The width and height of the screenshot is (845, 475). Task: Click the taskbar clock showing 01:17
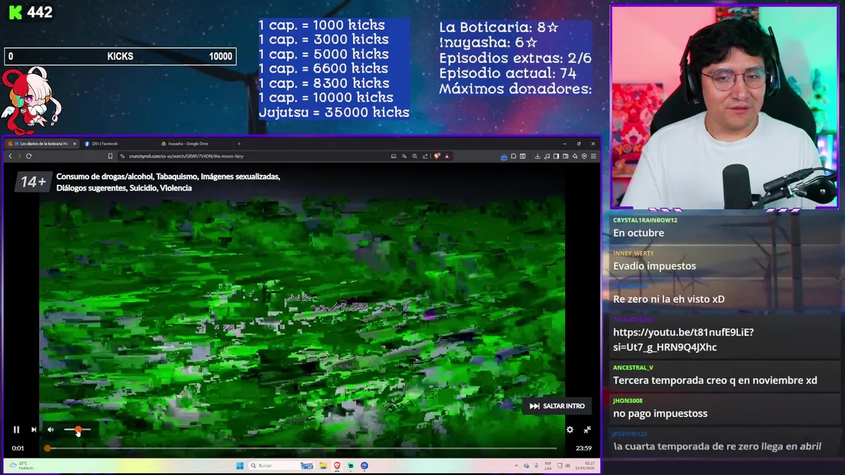(x=586, y=466)
